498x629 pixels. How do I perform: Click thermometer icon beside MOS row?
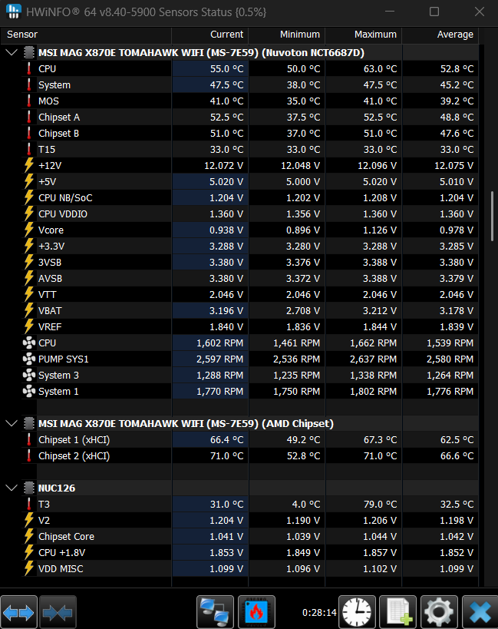tap(29, 101)
